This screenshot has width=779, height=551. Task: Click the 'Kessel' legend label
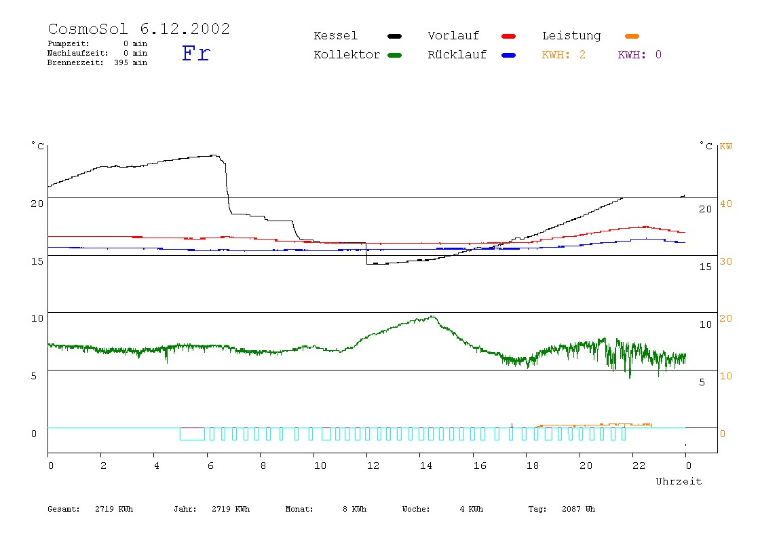tap(335, 36)
